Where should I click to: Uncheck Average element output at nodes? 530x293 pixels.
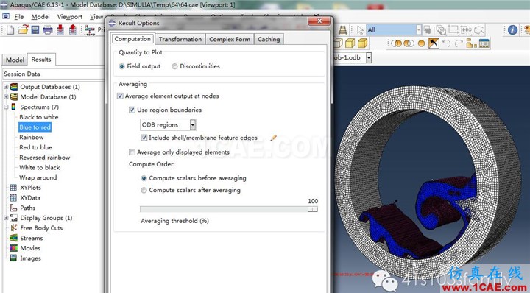click(x=120, y=96)
